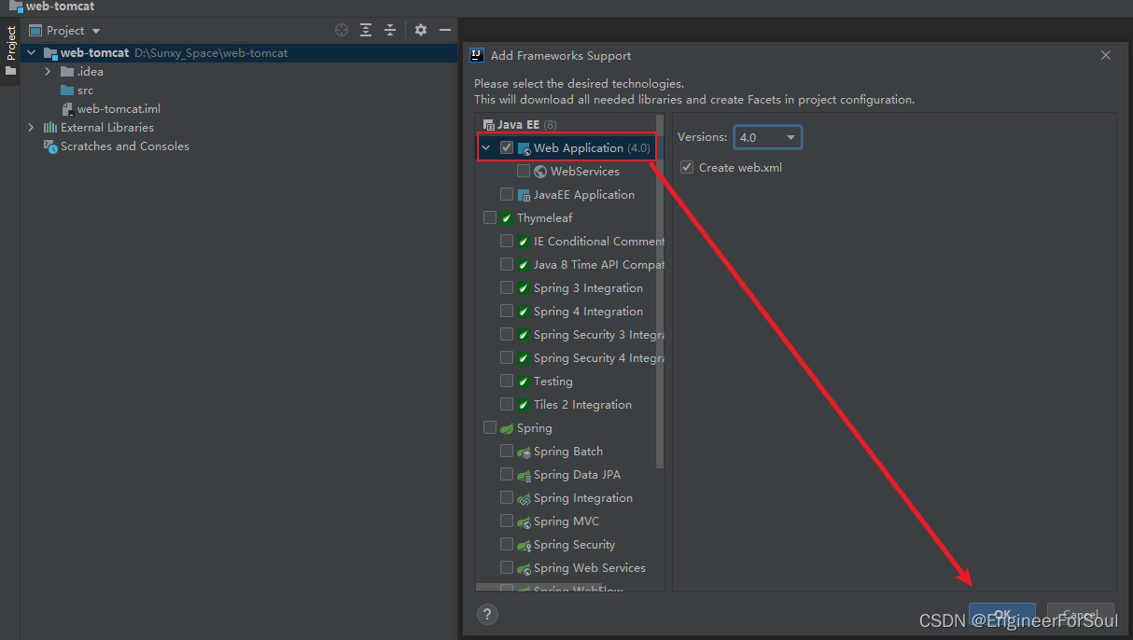The image size is (1133, 640).
Task: Click the Testing item icon
Action: [x=524, y=382]
